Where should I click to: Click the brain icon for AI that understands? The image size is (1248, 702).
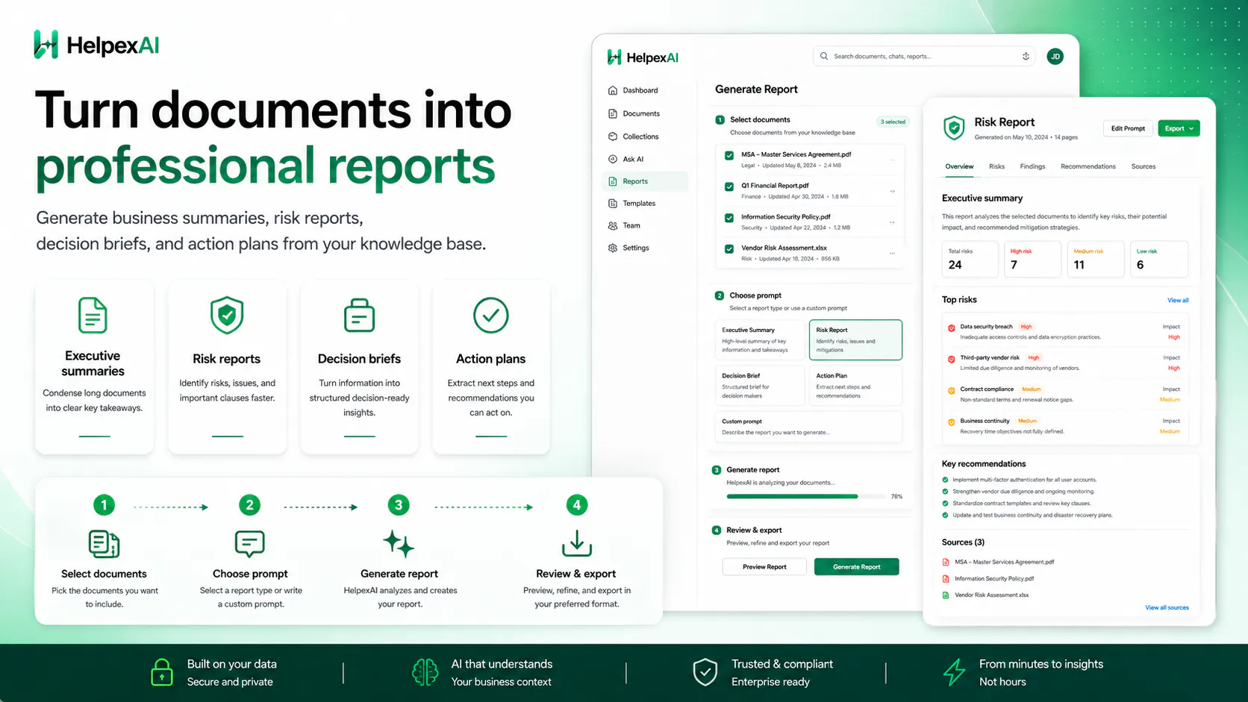pyautogui.click(x=425, y=672)
